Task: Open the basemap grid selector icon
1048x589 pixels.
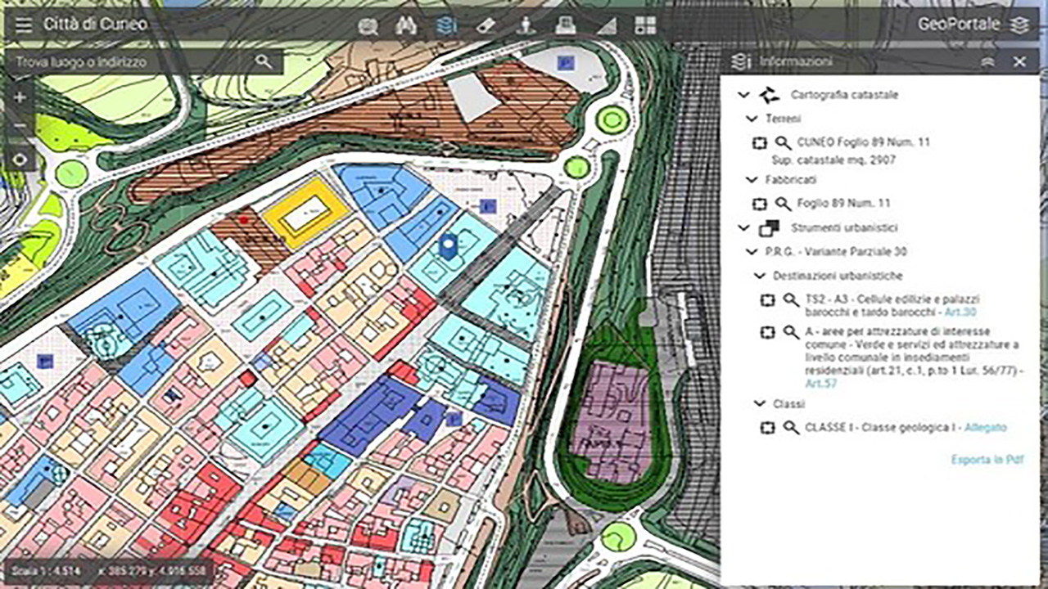Action: (x=645, y=25)
